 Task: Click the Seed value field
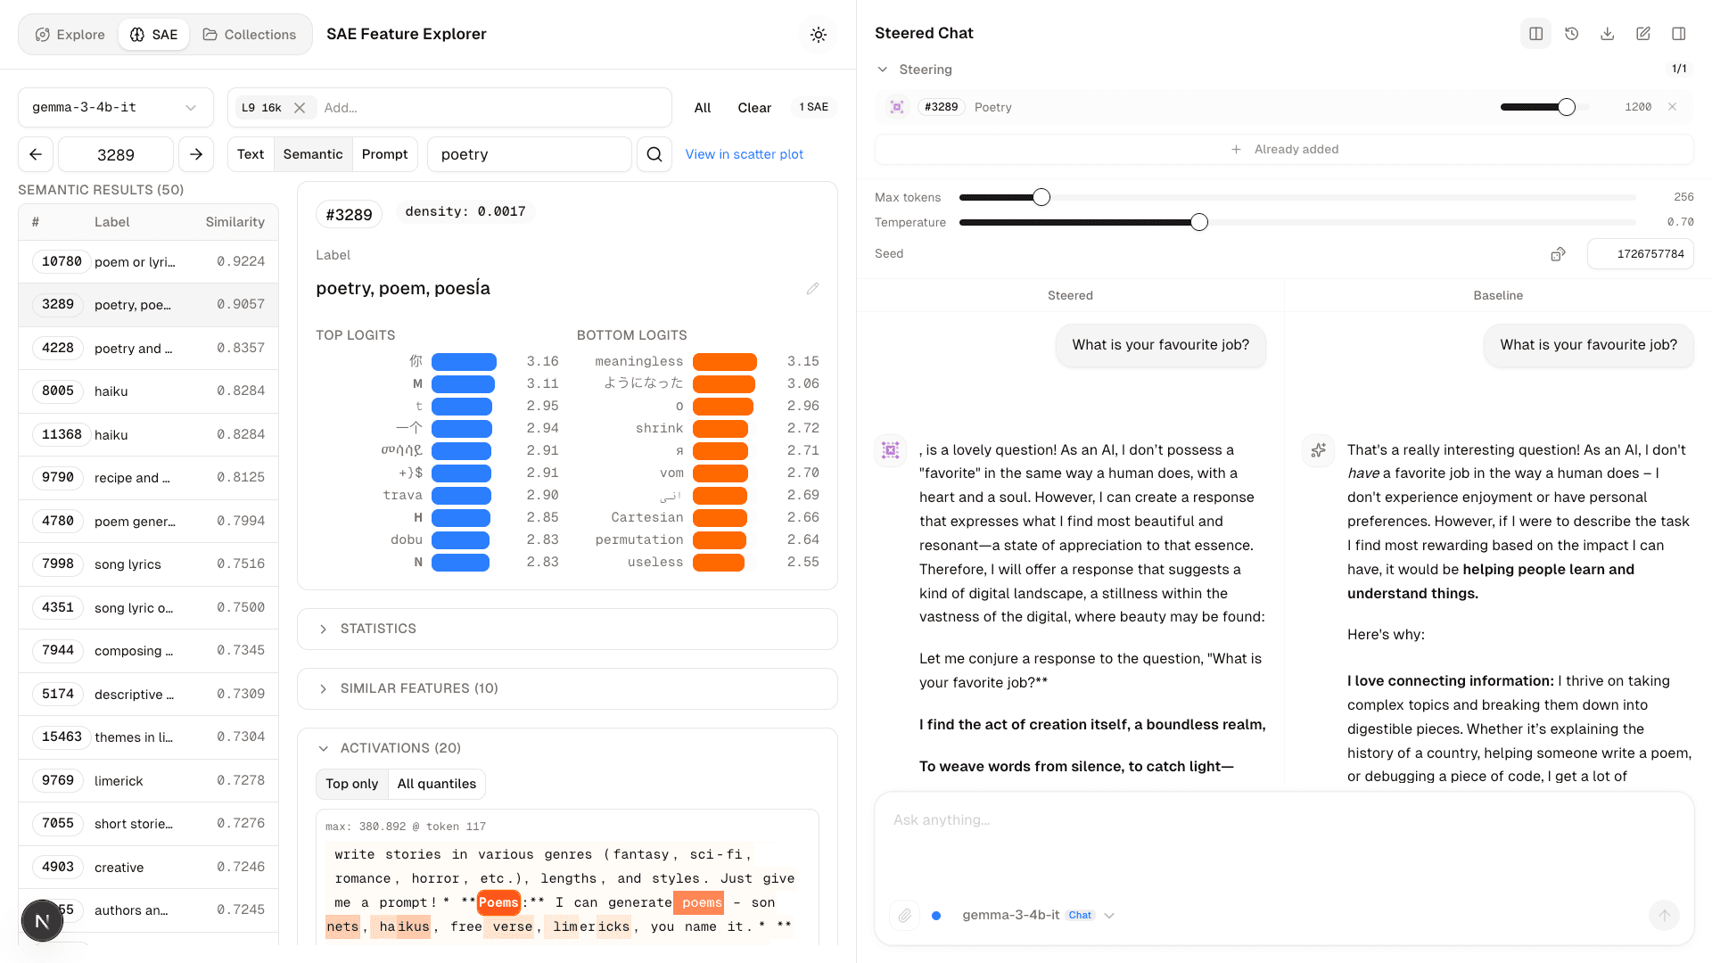point(1641,254)
